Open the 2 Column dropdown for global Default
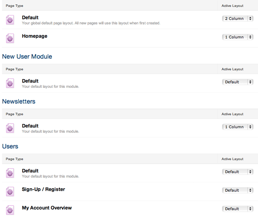258x217 pixels. (x=238, y=19)
